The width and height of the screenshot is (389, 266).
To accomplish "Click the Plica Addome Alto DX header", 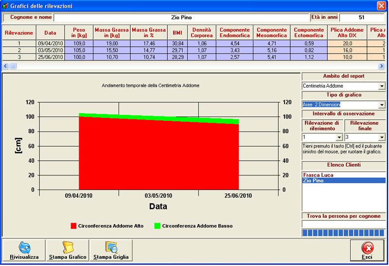I will tap(347, 33).
